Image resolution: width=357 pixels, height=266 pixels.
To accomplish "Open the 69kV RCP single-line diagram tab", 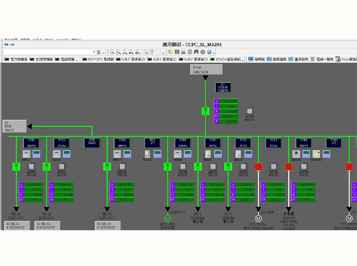I will [98, 59].
